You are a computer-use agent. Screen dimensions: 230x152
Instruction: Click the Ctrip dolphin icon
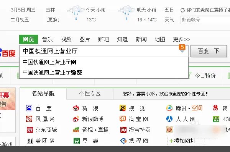tap(123, 141)
